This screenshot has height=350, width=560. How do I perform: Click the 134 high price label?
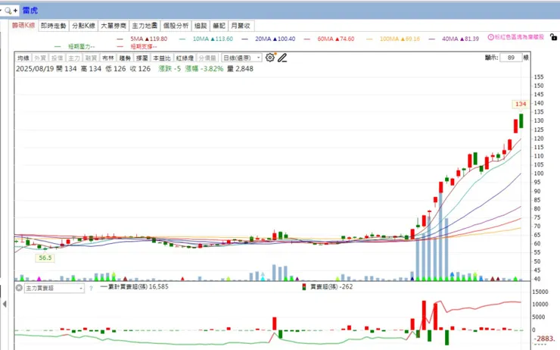[521, 104]
